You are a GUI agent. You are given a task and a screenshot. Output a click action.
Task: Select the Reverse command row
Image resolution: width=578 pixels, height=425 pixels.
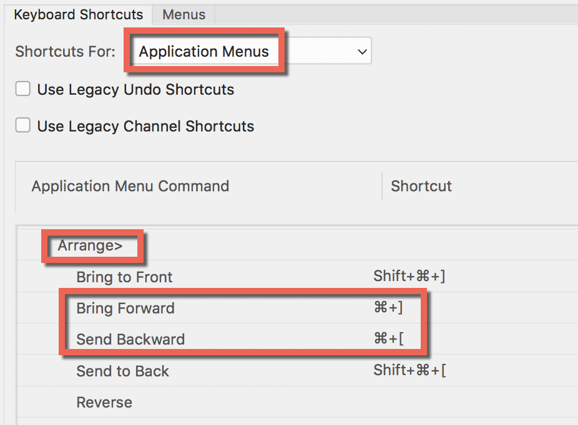point(104,402)
